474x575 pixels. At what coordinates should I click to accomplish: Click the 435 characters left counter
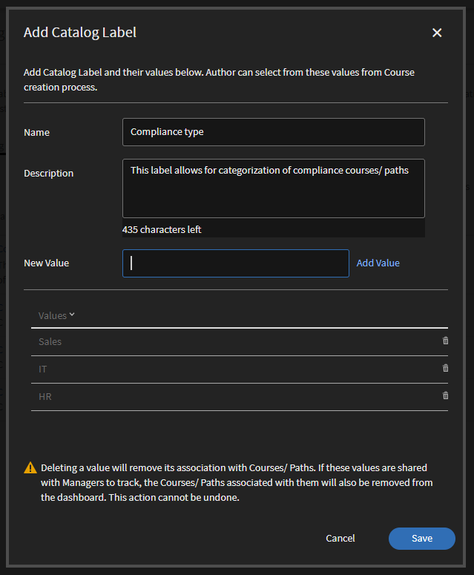162,230
